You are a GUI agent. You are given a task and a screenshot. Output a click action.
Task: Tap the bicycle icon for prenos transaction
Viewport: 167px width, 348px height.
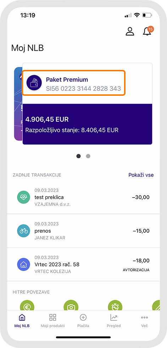click(x=23, y=231)
